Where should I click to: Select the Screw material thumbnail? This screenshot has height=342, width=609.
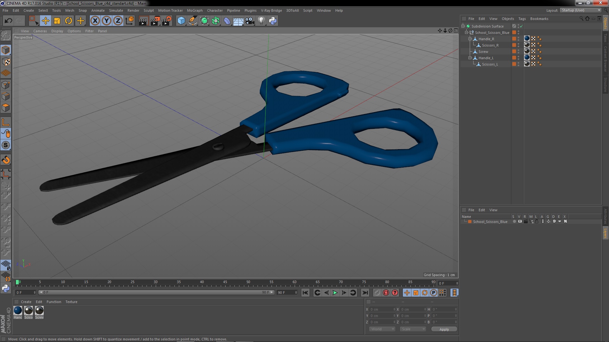39,311
